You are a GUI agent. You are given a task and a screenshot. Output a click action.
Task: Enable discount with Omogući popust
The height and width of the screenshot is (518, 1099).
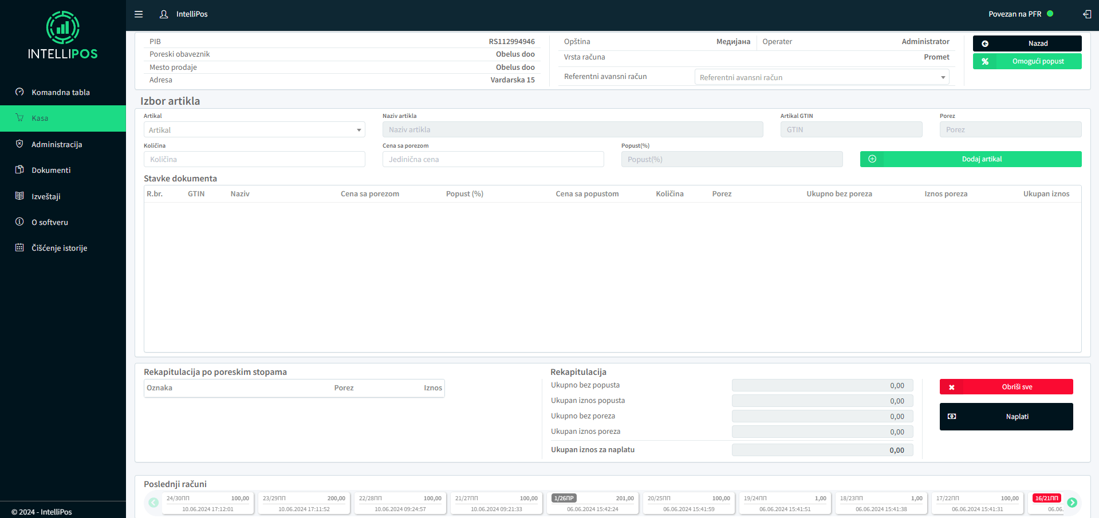coord(1027,61)
